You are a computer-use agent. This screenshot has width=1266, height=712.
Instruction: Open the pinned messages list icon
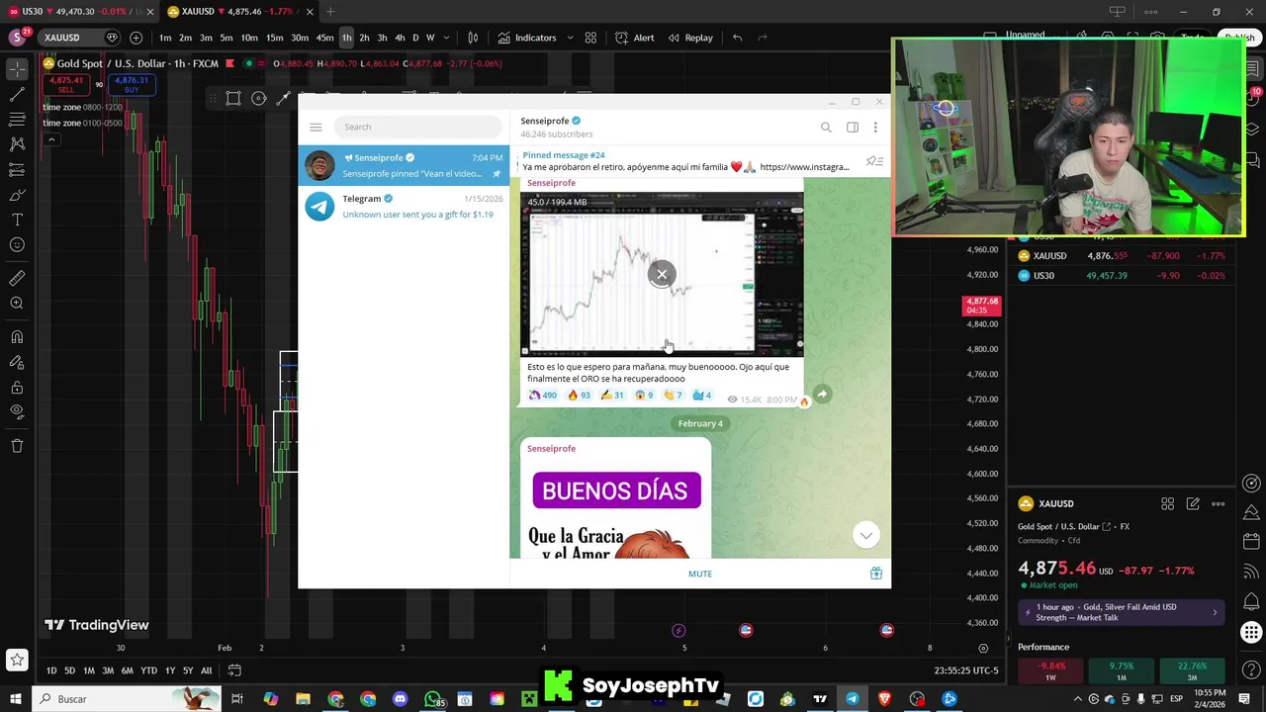tap(873, 160)
